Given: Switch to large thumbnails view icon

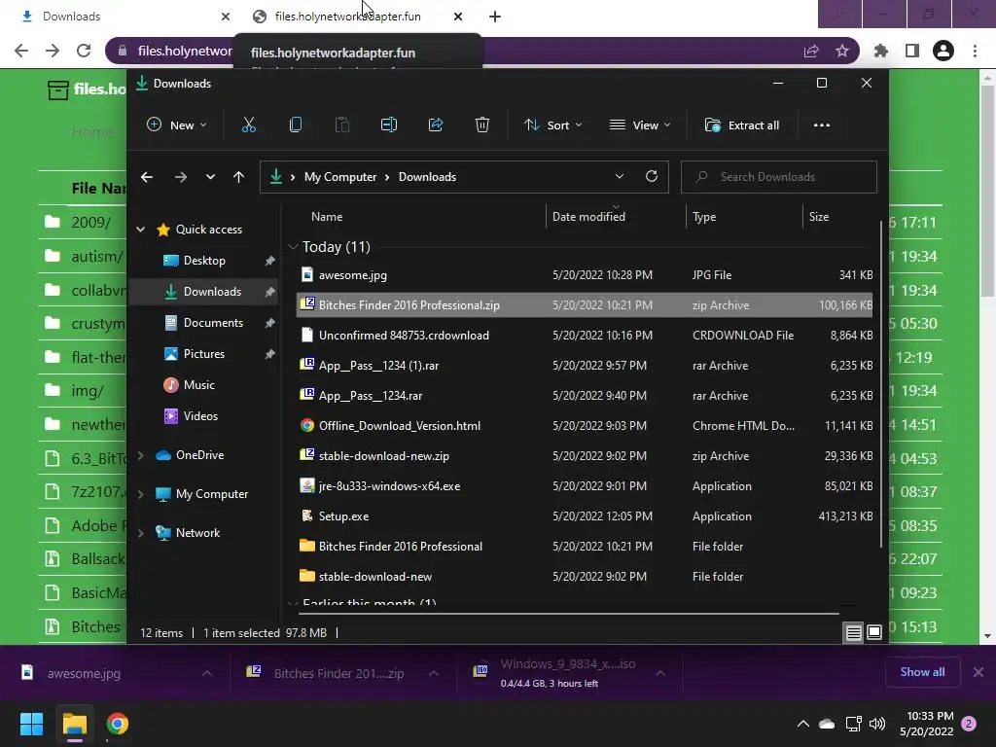Looking at the screenshot, I should [x=874, y=632].
